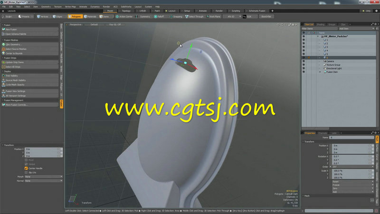Open the Vertex Map menu
The image size is (380, 214).
[x=70, y=7]
